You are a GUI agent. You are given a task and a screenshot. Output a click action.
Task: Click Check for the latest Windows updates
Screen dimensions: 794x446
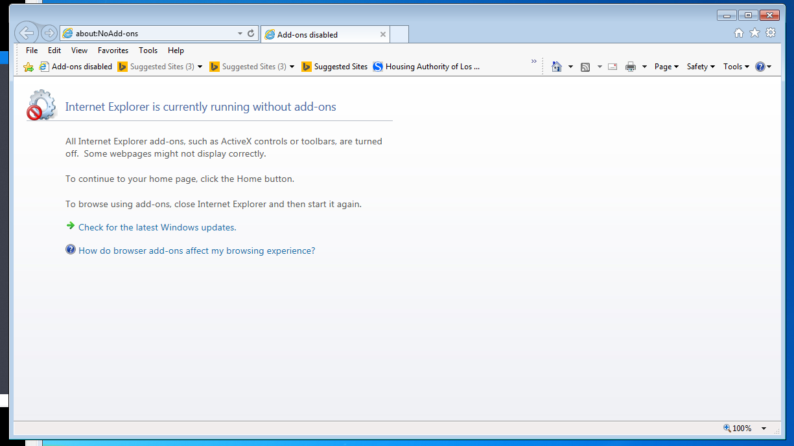click(158, 227)
